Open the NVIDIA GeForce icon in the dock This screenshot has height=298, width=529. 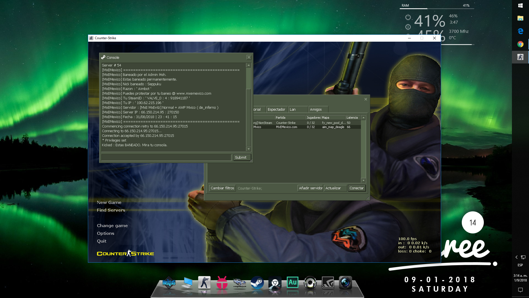point(328,283)
